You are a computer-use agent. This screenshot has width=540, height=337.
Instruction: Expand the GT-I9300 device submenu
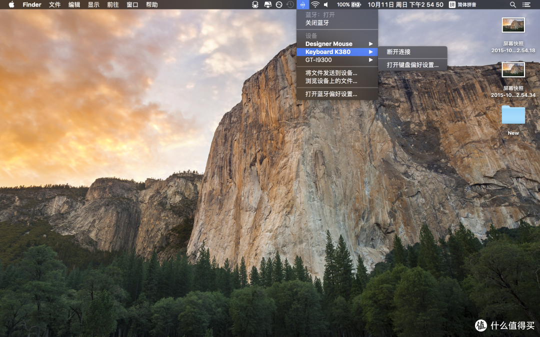click(x=337, y=60)
